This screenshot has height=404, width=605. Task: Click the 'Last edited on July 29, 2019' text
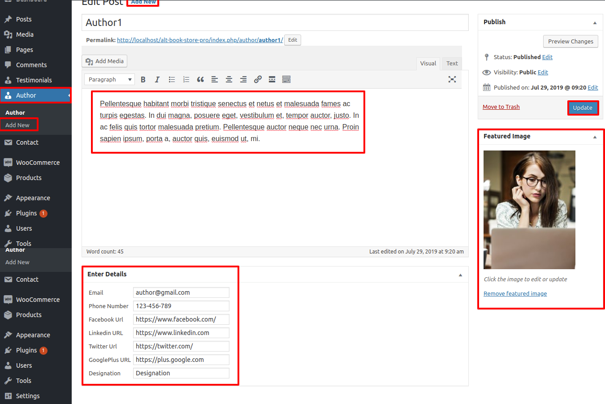click(416, 251)
